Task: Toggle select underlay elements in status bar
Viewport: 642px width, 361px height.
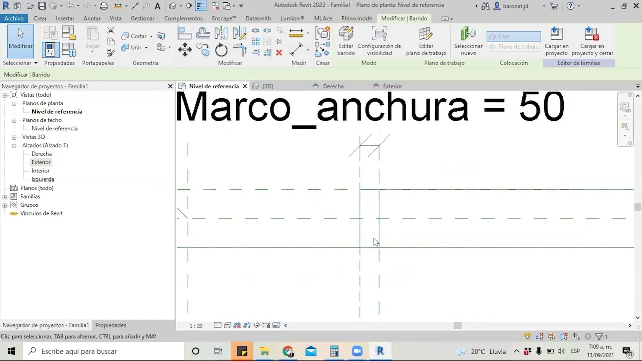Action: 540,337
